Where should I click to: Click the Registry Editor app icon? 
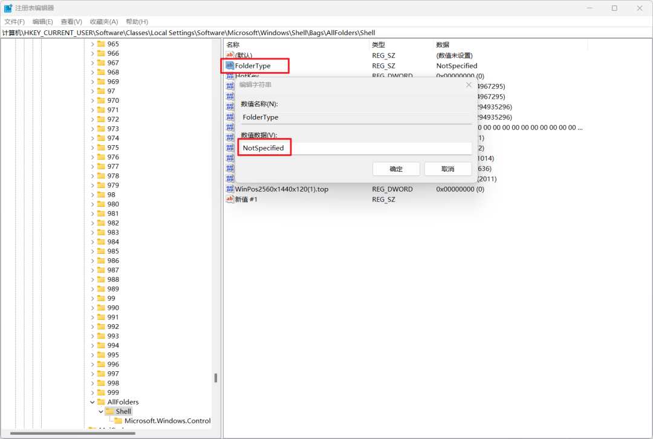coord(8,8)
